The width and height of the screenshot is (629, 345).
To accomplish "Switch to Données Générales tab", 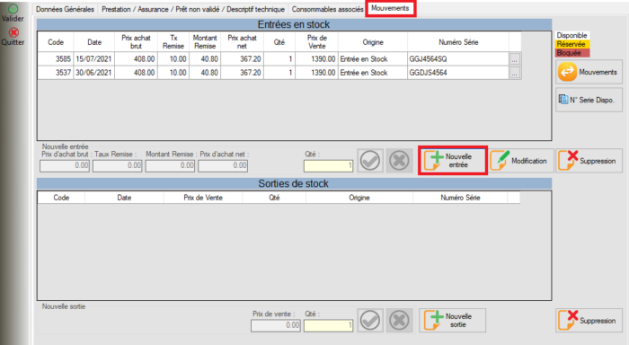I will click(65, 9).
